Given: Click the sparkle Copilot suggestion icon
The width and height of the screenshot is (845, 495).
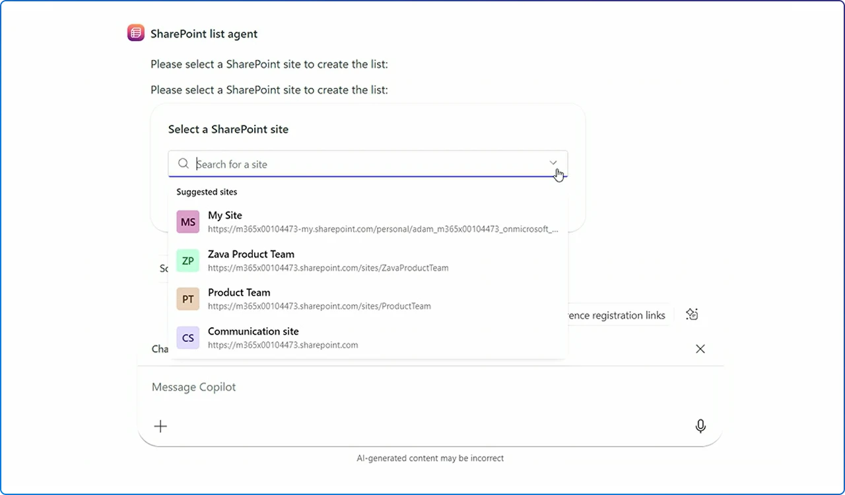Looking at the screenshot, I should pos(692,315).
